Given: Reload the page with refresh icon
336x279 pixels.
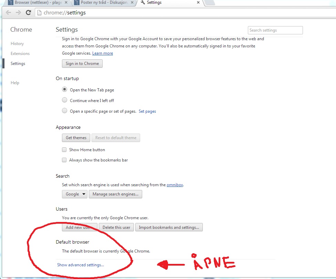Looking at the screenshot, I should (28, 13).
